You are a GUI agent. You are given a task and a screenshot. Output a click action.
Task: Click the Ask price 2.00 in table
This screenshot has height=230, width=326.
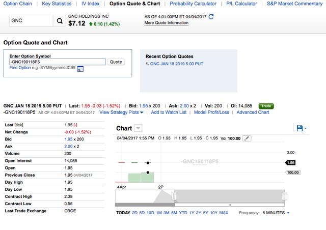coord(68,147)
